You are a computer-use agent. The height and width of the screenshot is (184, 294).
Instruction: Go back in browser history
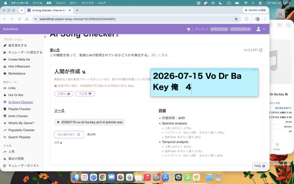coord(5,19)
